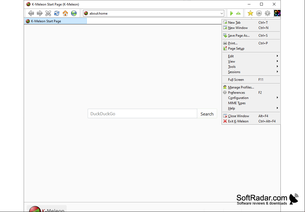The image size is (305, 212).
Task: Click the New Tab icon in the menu
Action: [225, 22]
